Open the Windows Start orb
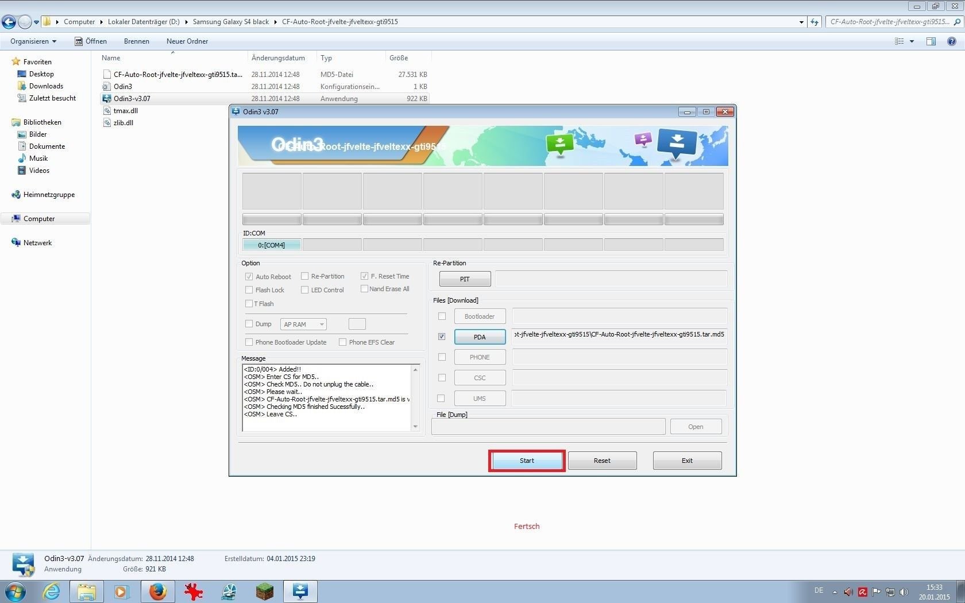 click(x=15, y=592)
